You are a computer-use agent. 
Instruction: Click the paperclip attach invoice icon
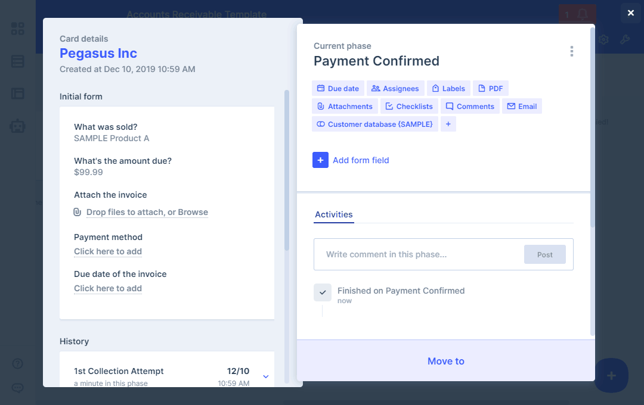click(x=78, y=212)
